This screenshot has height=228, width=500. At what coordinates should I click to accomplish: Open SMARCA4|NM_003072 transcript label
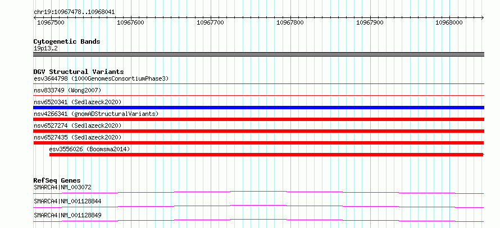pyautogui.click(x=62, y=187)
